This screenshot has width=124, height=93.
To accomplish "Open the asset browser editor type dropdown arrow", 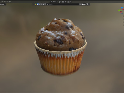I will click(x=34, y=4).
